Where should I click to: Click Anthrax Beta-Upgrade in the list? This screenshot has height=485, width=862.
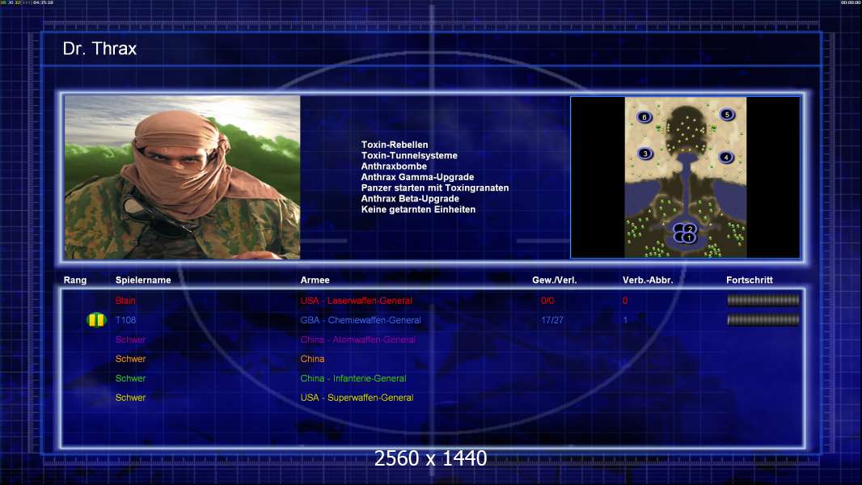tap(409, 198)
